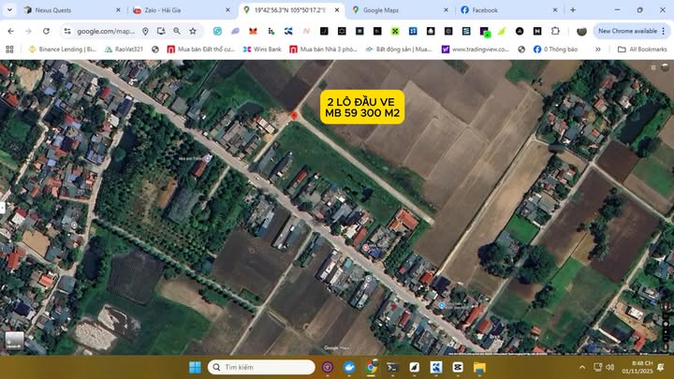Open the Chrome Extensions puzzle icon
674x379 pixels.
[555, 31]
